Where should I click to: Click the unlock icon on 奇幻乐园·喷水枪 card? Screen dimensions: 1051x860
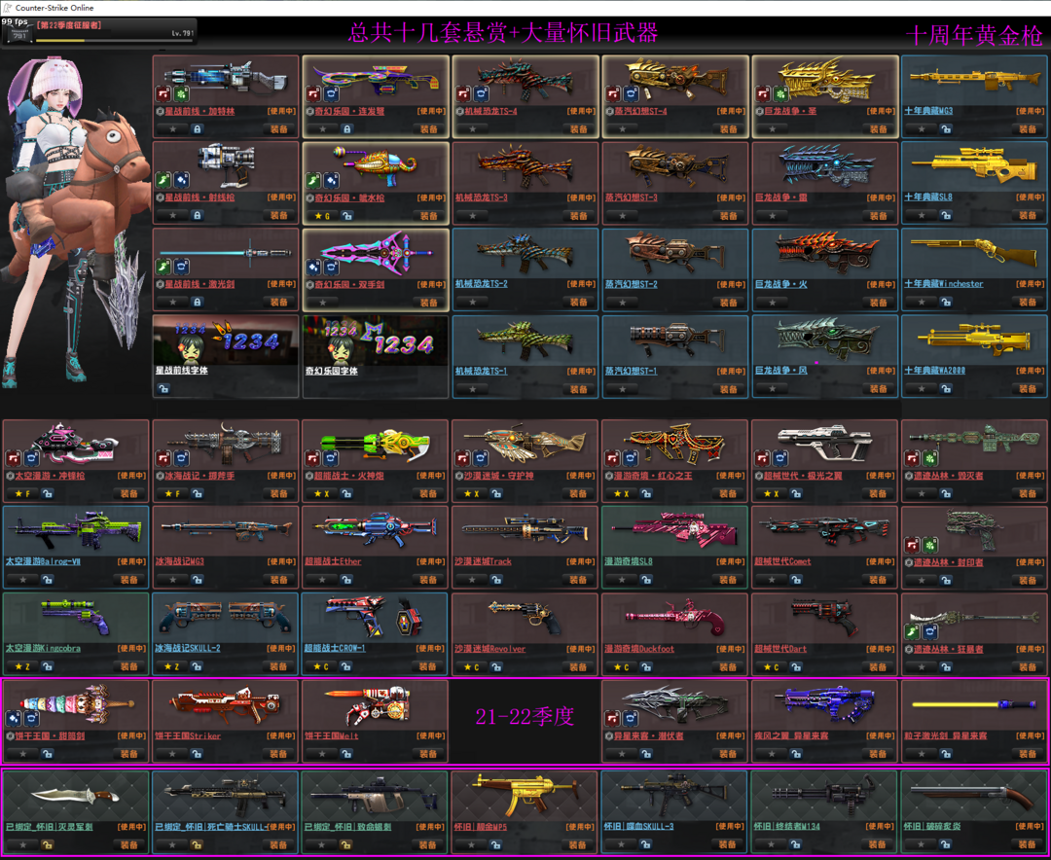pos(346,215)
